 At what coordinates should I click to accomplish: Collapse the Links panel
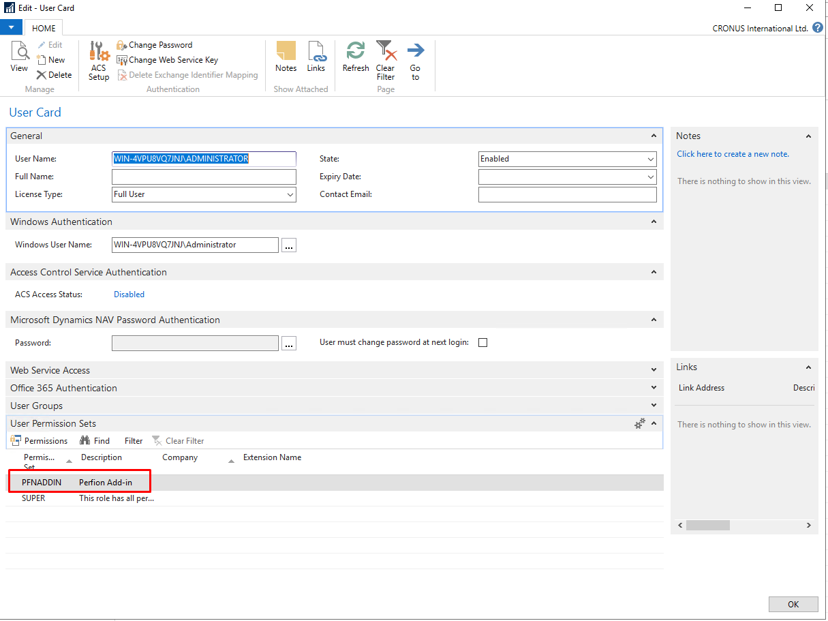point(808,367)
